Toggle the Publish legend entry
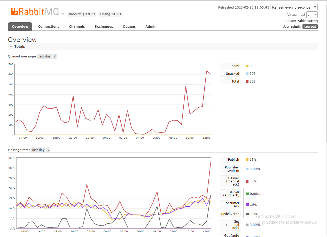Viewport: 327px width, 237px height. [x=230, y=160]
